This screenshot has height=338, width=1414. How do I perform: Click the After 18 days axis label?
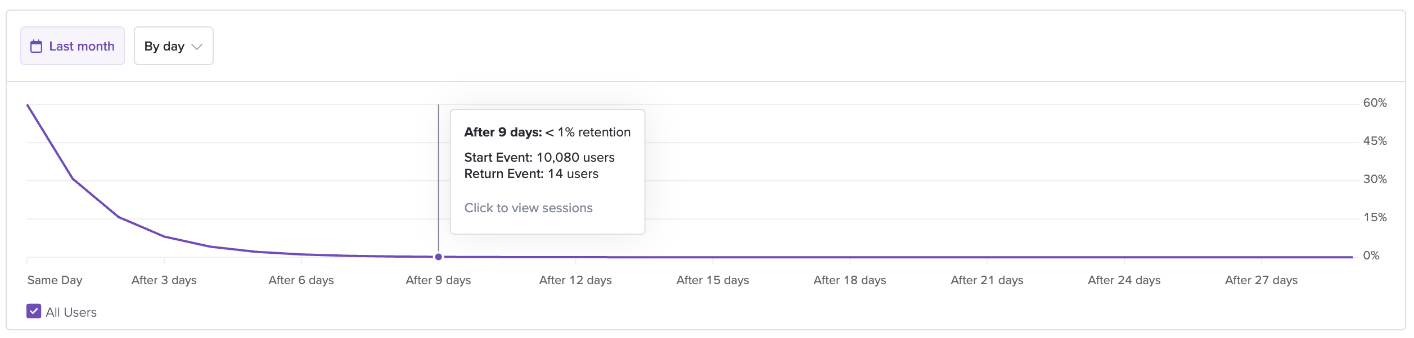tap(850, 280)
